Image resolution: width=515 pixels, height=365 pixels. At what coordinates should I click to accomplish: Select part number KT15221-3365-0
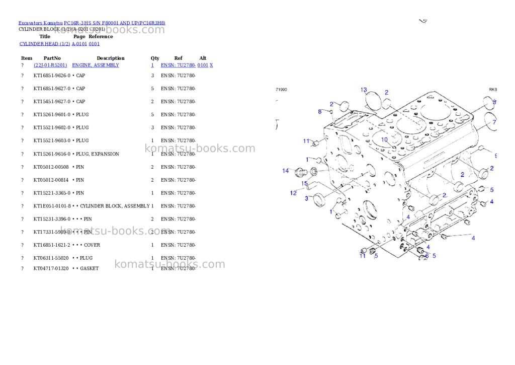pos(52,193)
